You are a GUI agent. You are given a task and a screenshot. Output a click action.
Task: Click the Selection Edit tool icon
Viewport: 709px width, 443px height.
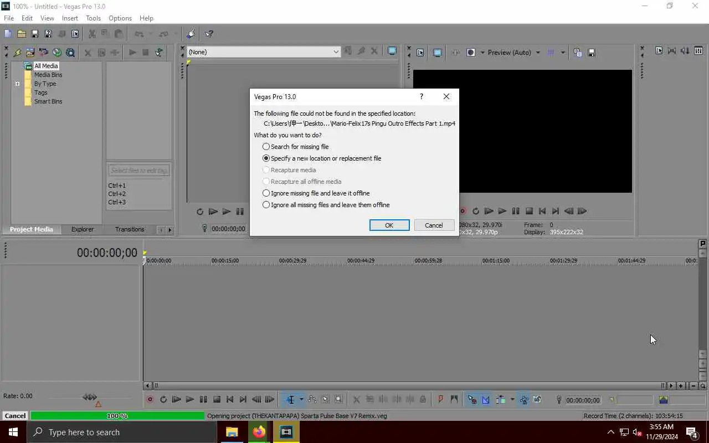tap(325, 399)
